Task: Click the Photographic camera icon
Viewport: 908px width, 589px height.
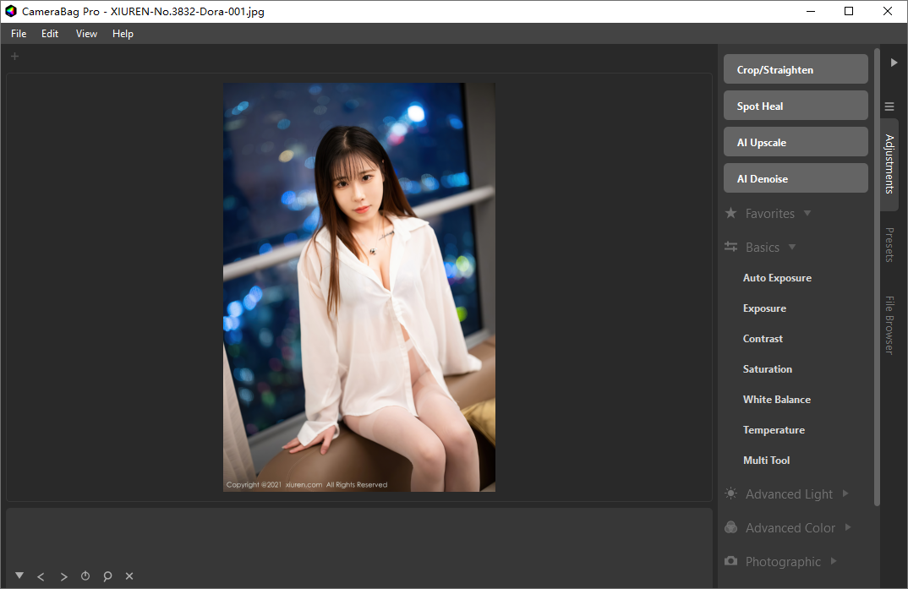Action: (x=730, y=561)
